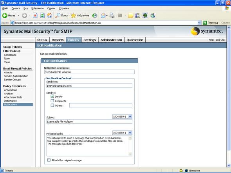Uncheck the Sender checkbox
Viewport: 231px width, 173px height.
52,96
